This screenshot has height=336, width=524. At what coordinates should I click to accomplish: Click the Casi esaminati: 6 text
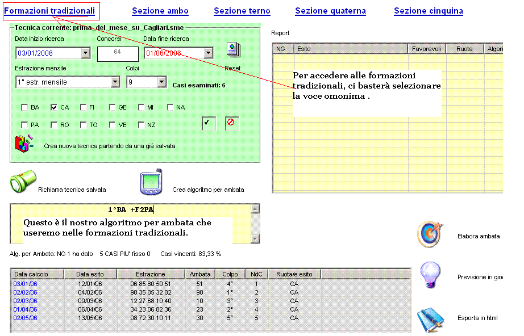199,85
